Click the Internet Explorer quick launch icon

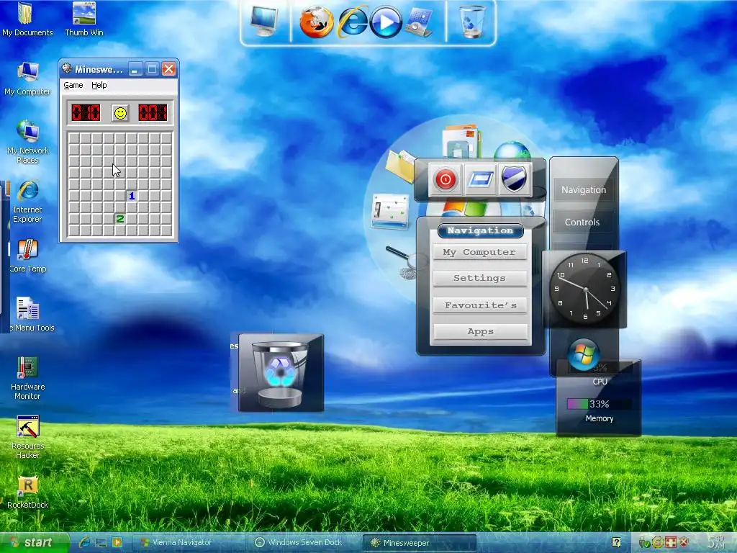point(85,543)
